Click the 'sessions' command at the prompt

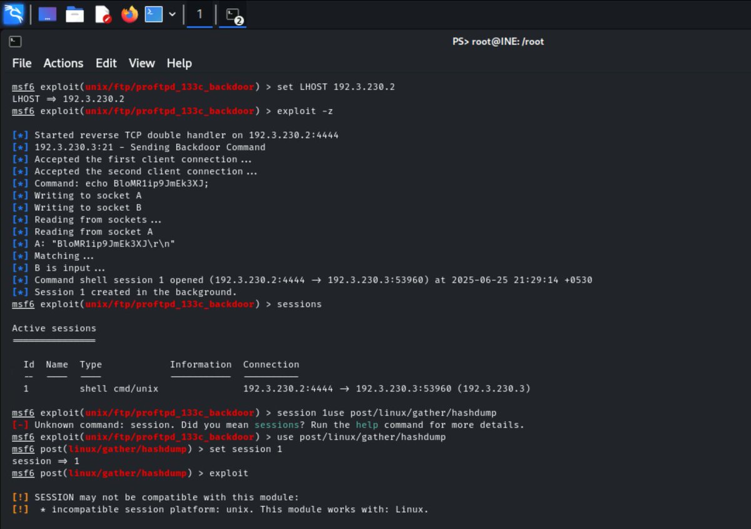coord(299,305)
